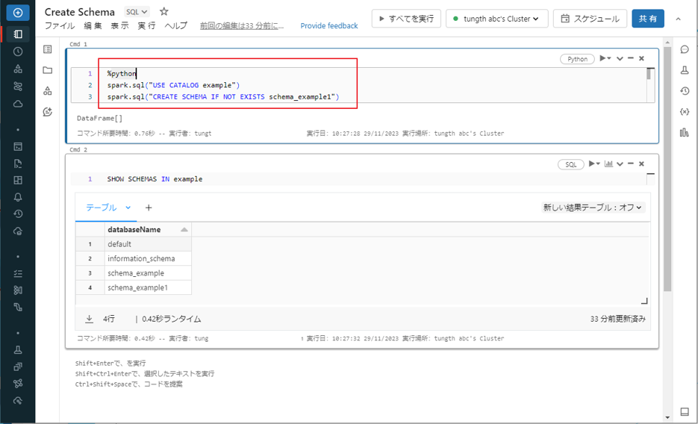Open the comments panel icon
Image resolution: width=698 pixels, height=424 pixels.
(x=685, y=49)
